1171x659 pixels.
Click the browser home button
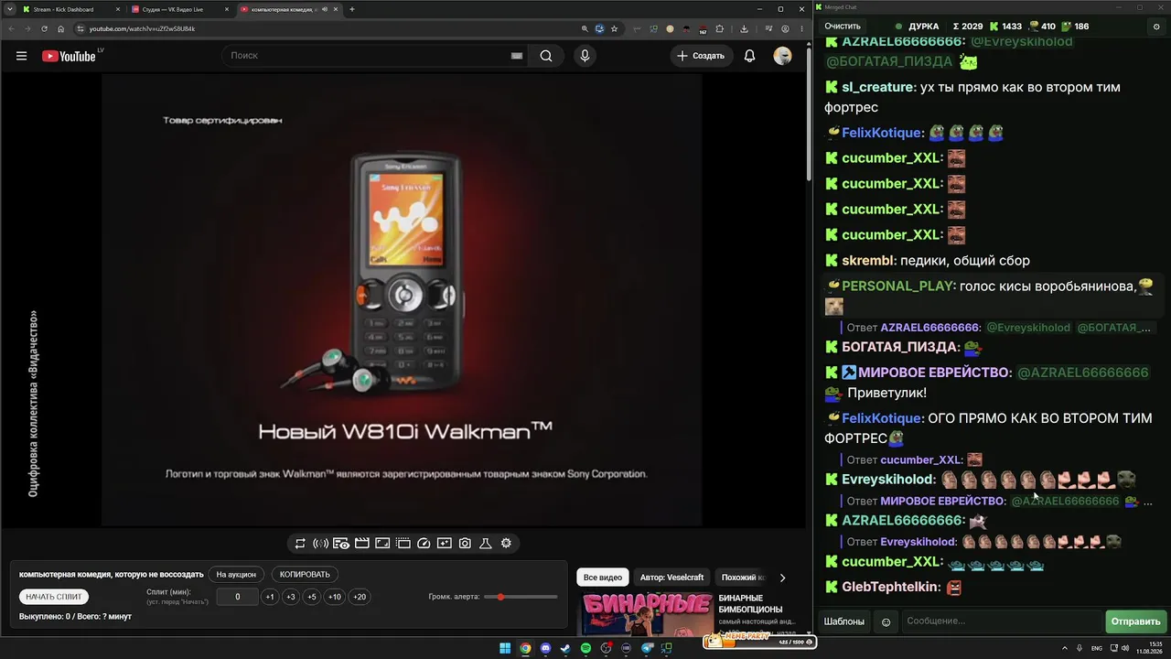[60, 28]
